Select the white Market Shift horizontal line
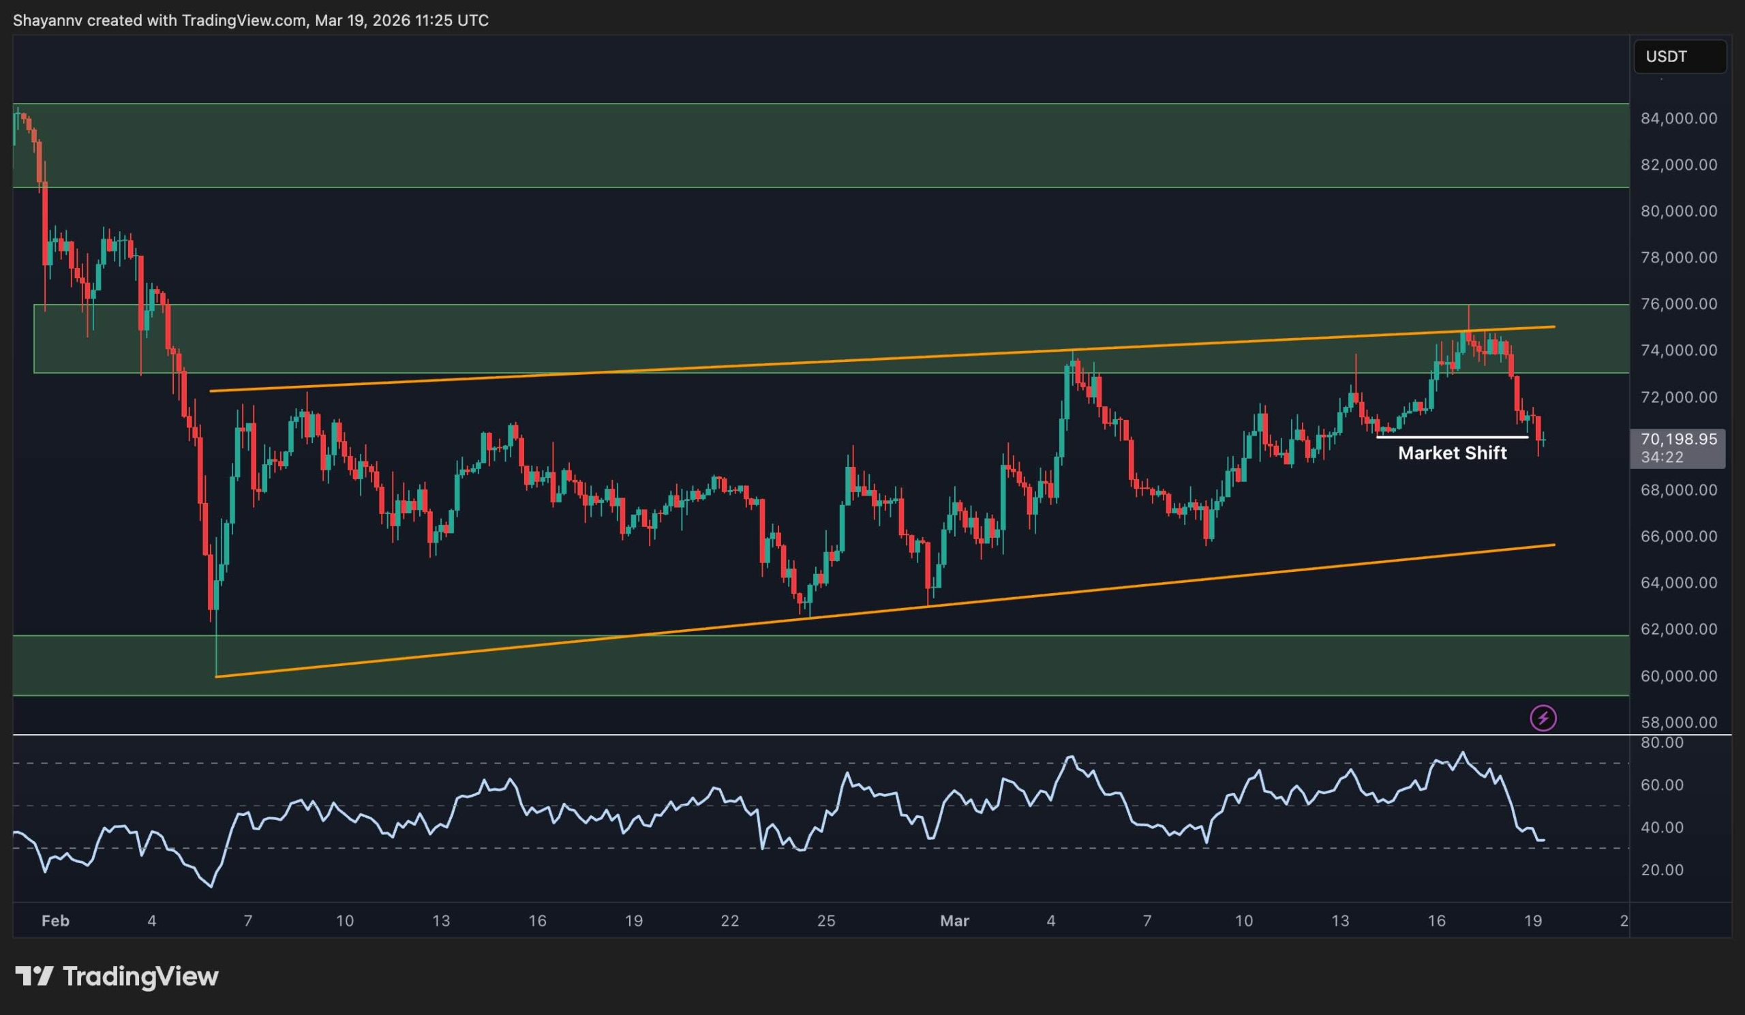This screenshot has height=1015, width=1745. pyautogui.click(x=1451, y=437)
